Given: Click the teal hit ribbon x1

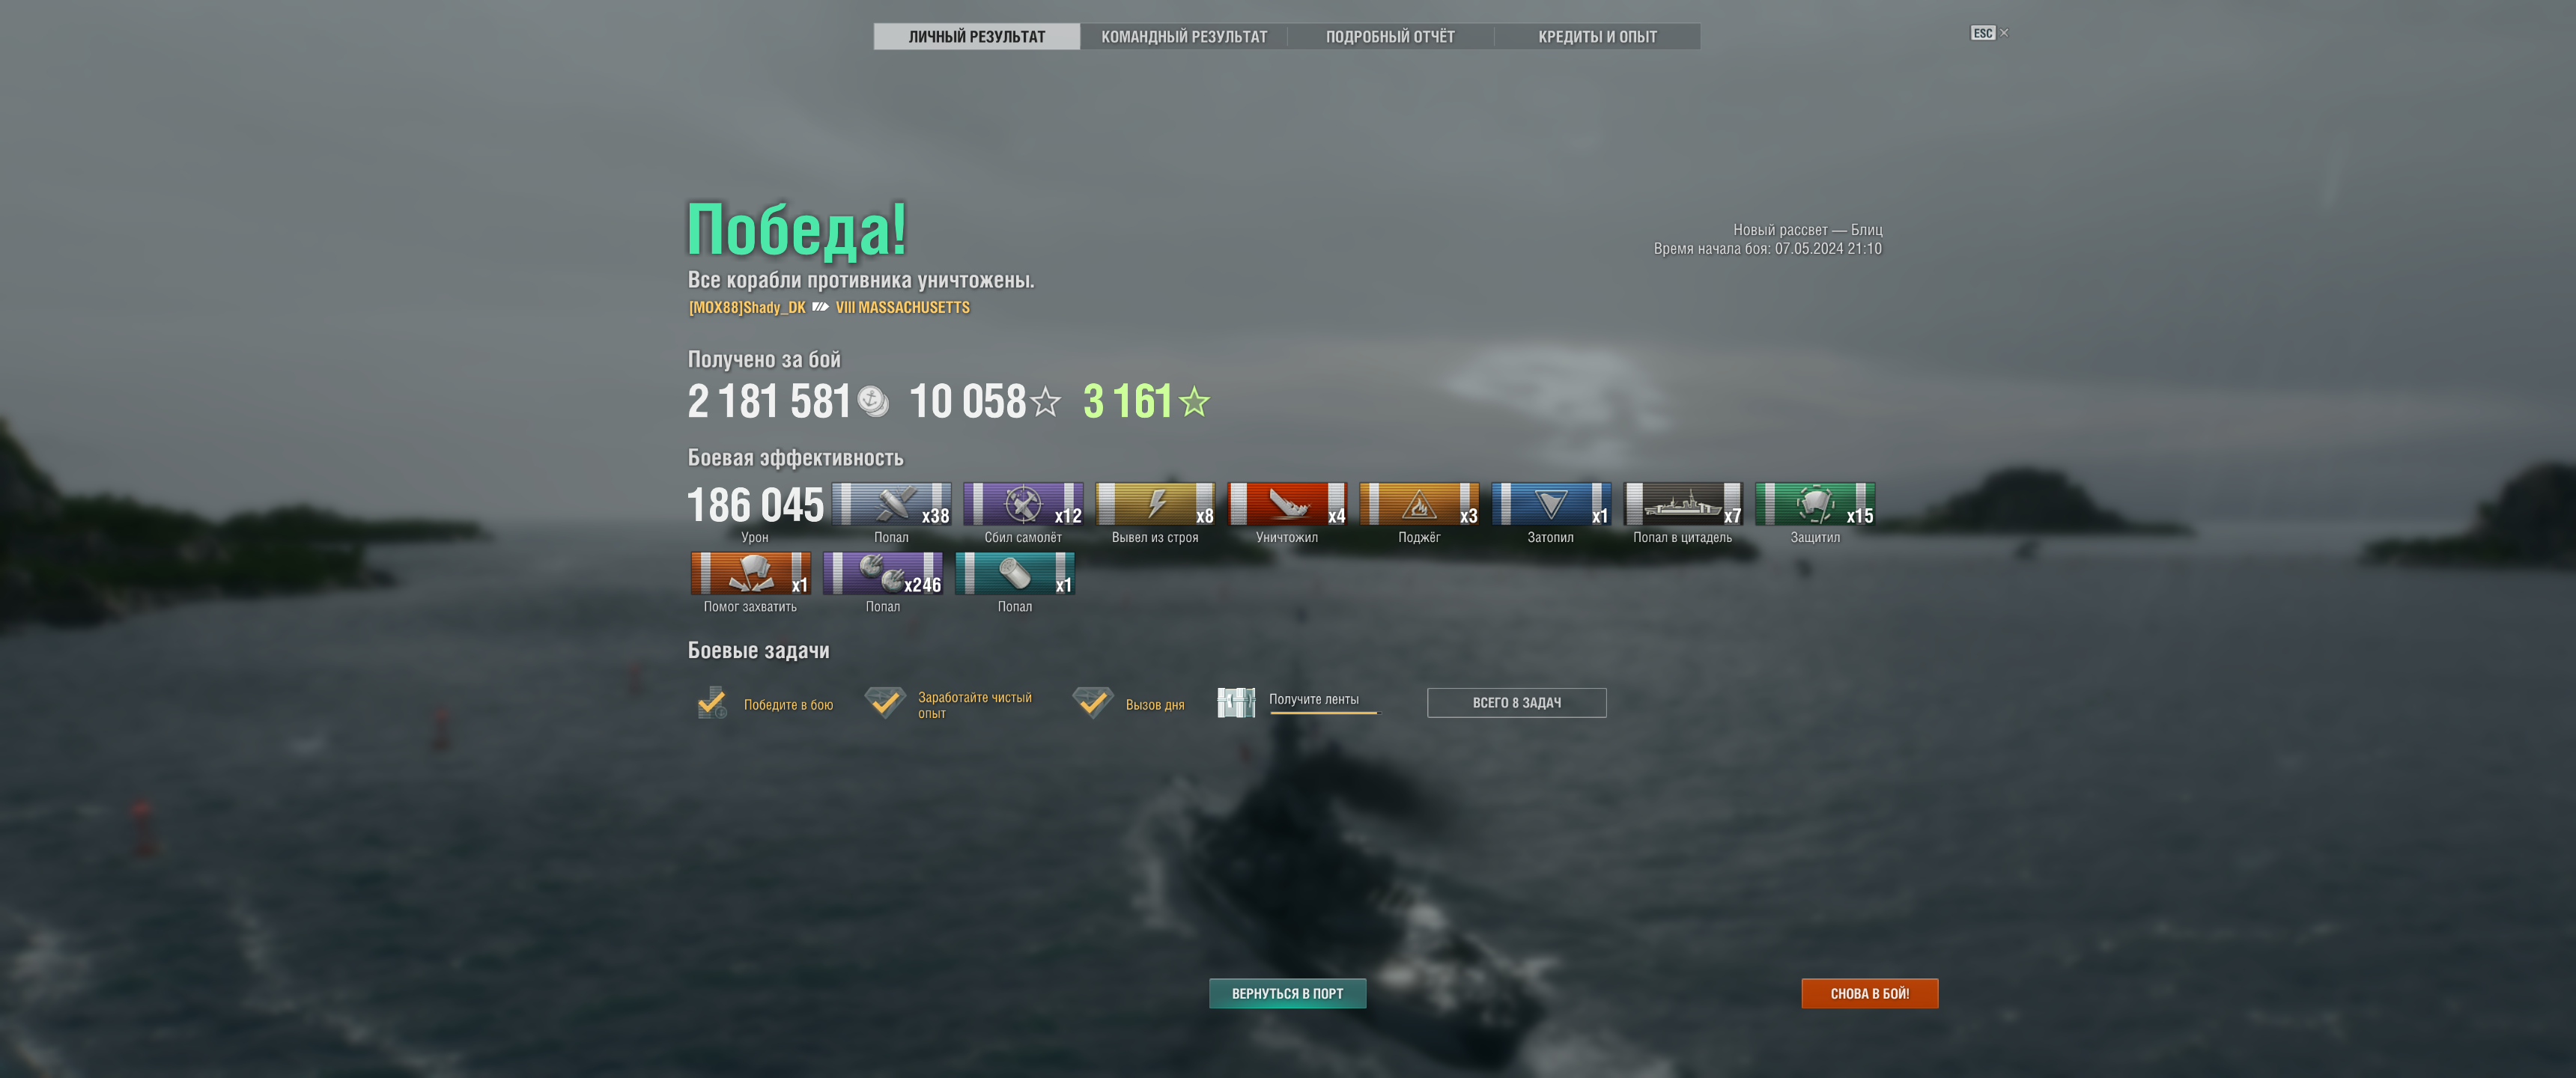Looking at the screenshot, I should 1014,573.
